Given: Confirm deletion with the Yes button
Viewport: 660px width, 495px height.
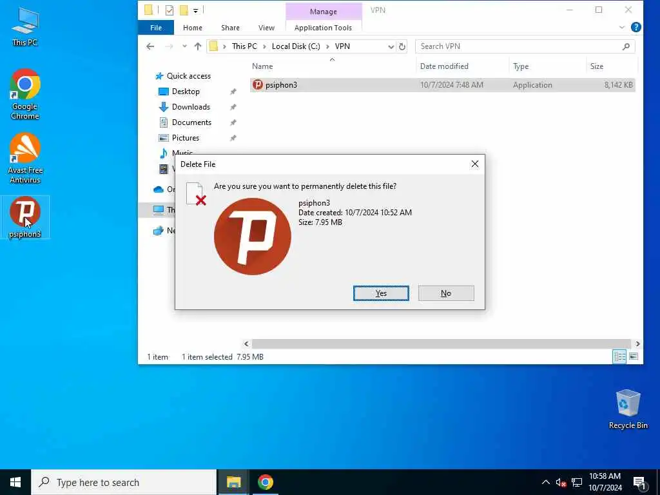Looking at the screenshot, I should coord(380,293).
